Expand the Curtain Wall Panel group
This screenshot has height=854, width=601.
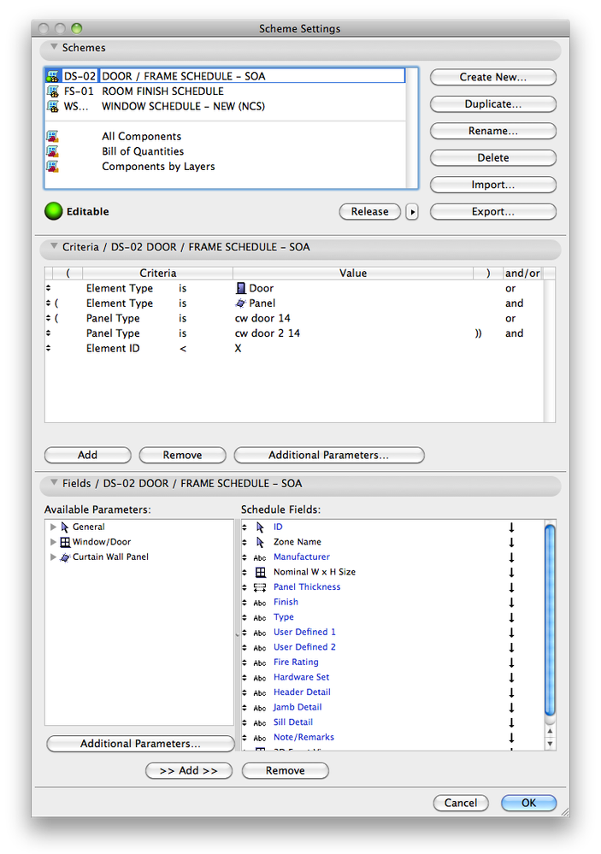[x=53, y=557]
